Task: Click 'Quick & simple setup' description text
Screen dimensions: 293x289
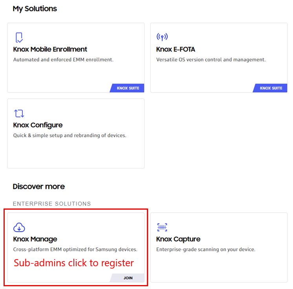Action: pos(70,135)
